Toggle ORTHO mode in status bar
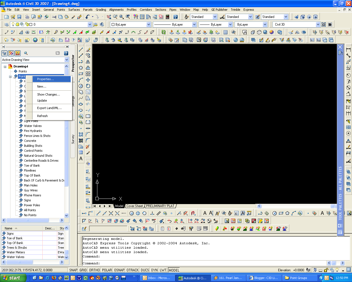This screenshot has height=282, width=352. tap(95, 270)
